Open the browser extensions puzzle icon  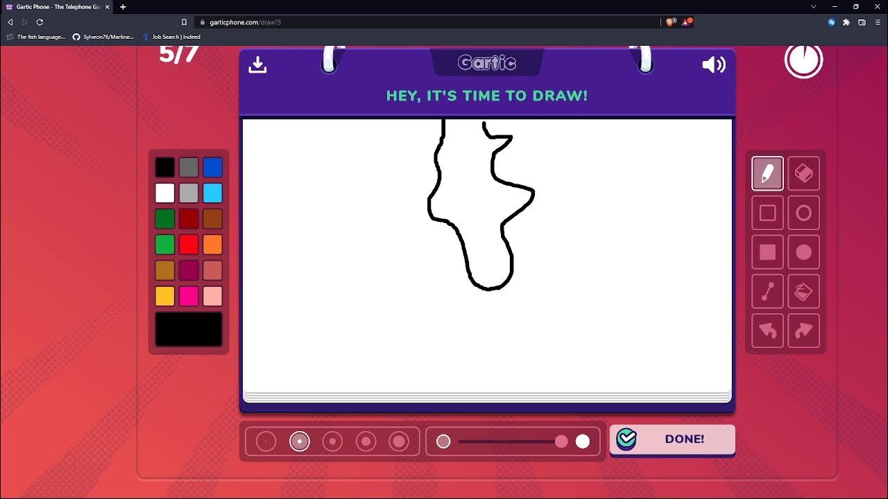[x=846, y=22]
